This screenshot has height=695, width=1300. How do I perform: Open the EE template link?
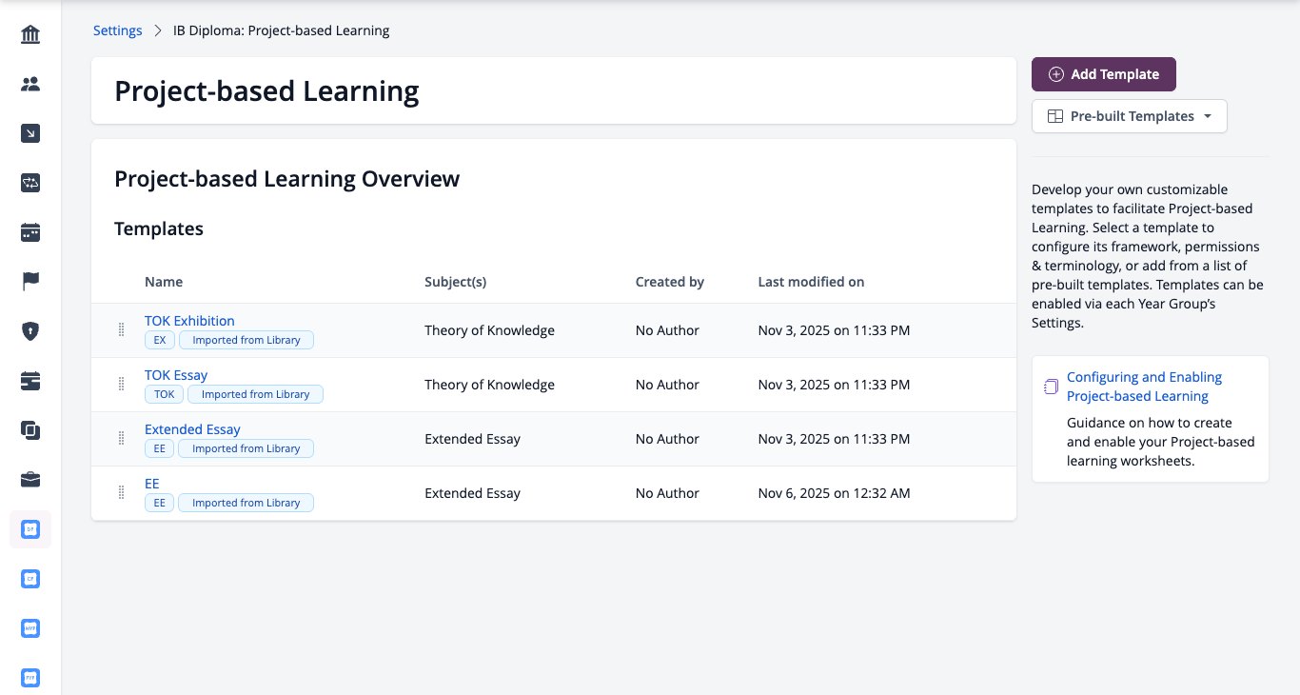pyautogui.click(x=152, y=484)
